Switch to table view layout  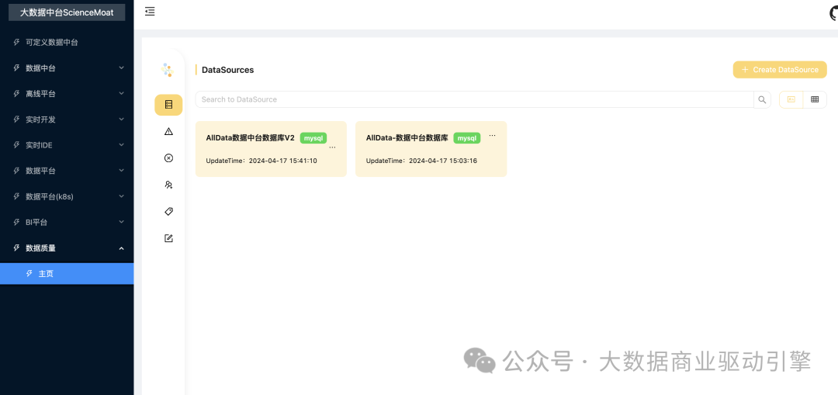[815, 99]
